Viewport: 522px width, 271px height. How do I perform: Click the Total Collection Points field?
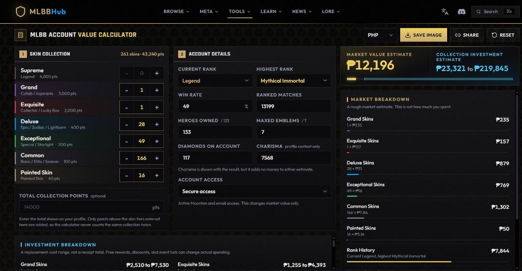91,207
